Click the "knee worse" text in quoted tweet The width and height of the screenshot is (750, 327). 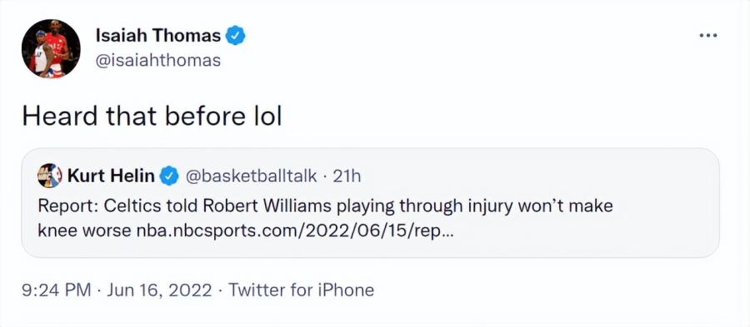(84, 231)
